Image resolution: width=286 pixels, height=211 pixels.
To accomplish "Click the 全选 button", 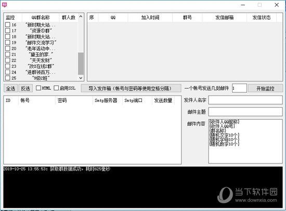I will (x=10, y=89).
